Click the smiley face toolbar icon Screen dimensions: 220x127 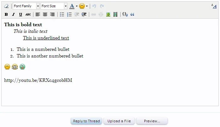click(x=82, y=6)
